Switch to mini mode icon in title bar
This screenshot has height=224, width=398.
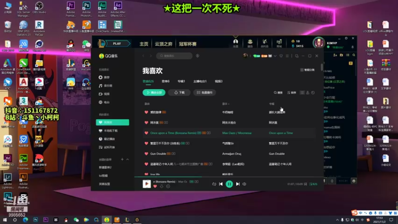(297, 56)
